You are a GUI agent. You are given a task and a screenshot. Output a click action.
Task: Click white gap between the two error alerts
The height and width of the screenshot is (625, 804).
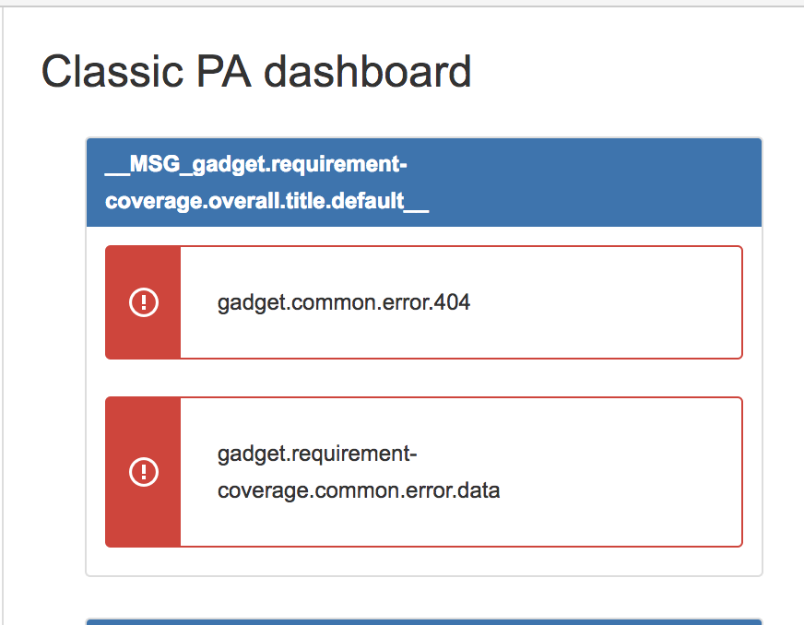coord(424,378)
